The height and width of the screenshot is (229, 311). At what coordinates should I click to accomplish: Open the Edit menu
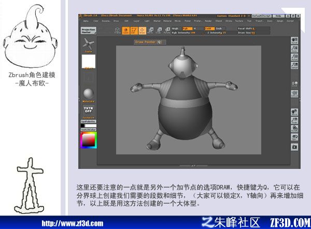[126, 21]
